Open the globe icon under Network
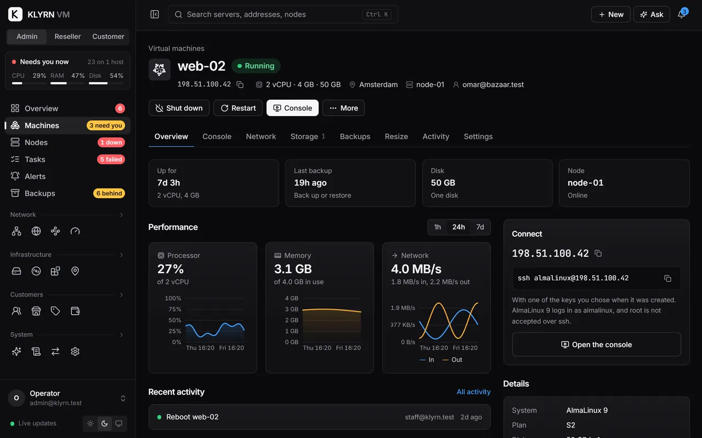This screenshot has height=438, width=702. (x=36, y=231)
